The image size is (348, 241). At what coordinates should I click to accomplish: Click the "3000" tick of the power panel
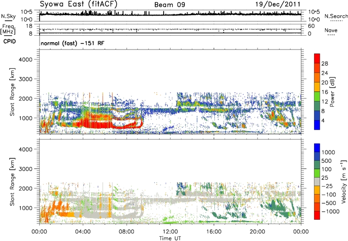coord(25,79)
